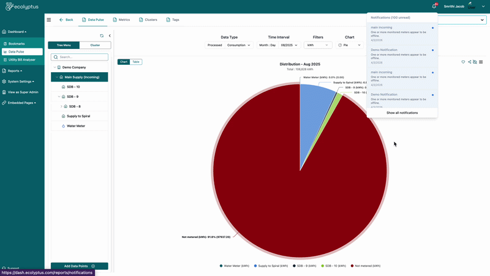Bookmark the chart with heart icon

click(x=463, y=62)
